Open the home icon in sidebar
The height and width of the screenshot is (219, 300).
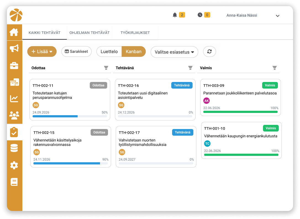14,32
